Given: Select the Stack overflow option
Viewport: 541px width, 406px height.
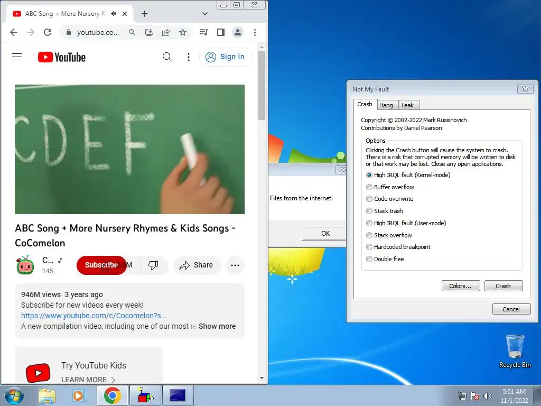Looking at the screenshot, I should 389,235.
